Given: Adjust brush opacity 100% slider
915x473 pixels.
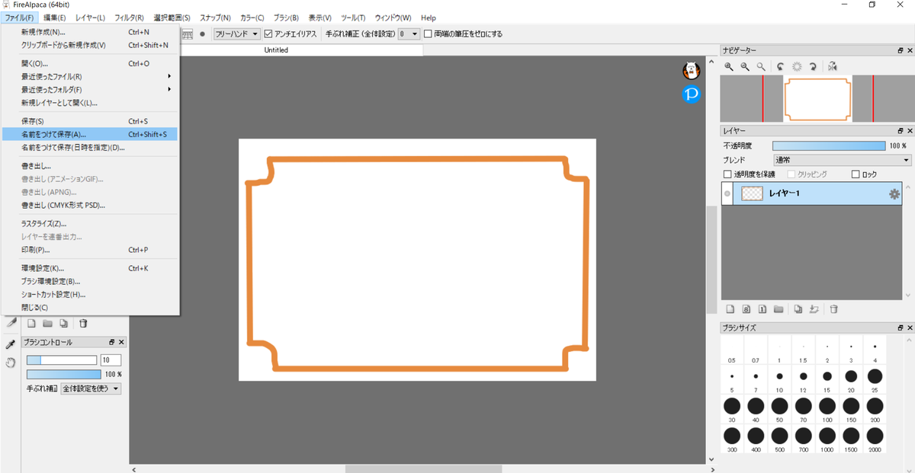Looking at the screenshot, I should pos(63,374).
